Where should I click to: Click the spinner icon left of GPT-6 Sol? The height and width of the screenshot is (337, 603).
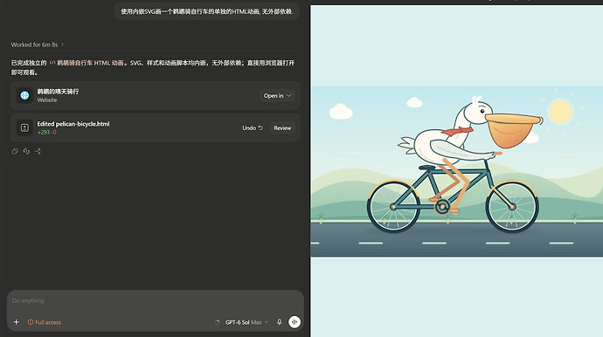[x=218, y=322]
